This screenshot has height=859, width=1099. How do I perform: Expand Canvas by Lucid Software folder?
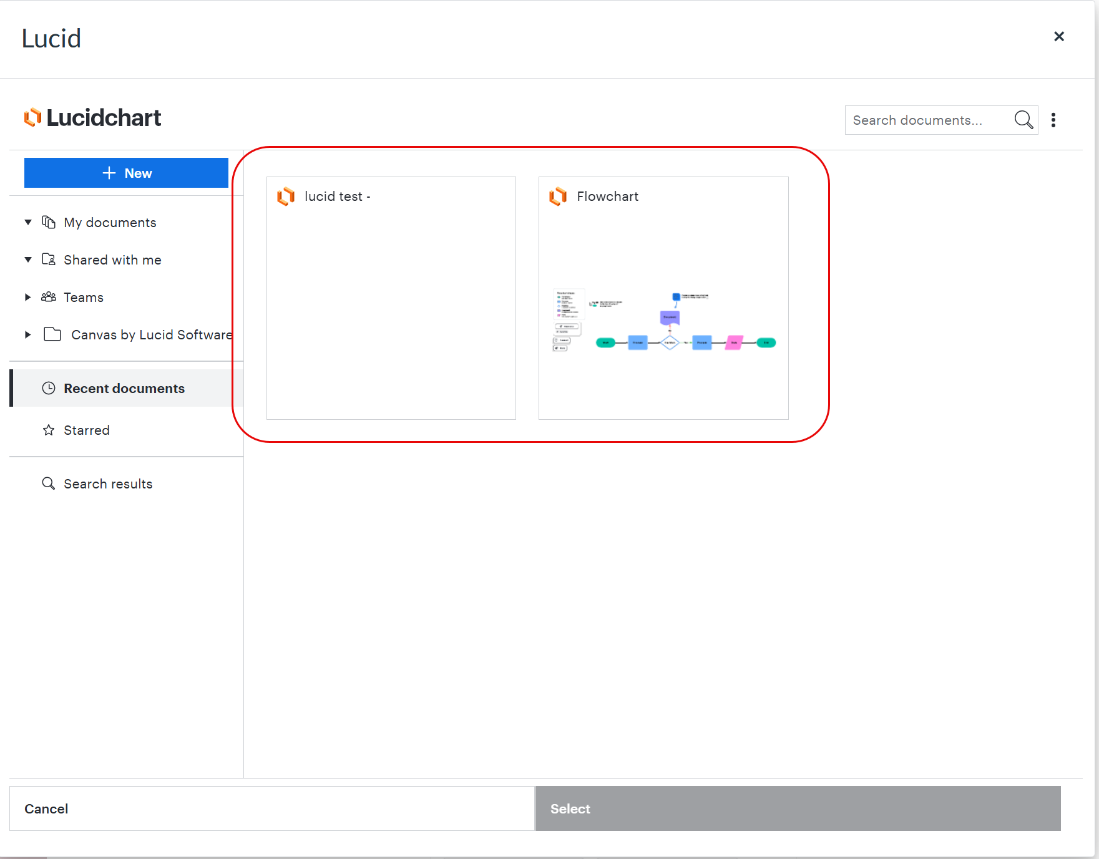tap(28, 334)
